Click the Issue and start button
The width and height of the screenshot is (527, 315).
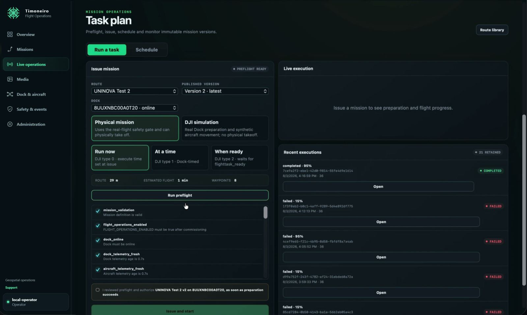[x=180, y=310]
